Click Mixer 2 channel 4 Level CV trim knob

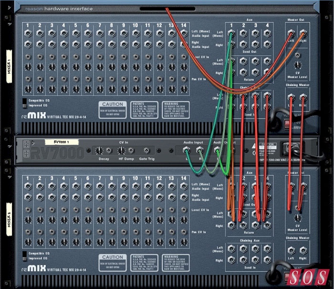click(64, 220)
